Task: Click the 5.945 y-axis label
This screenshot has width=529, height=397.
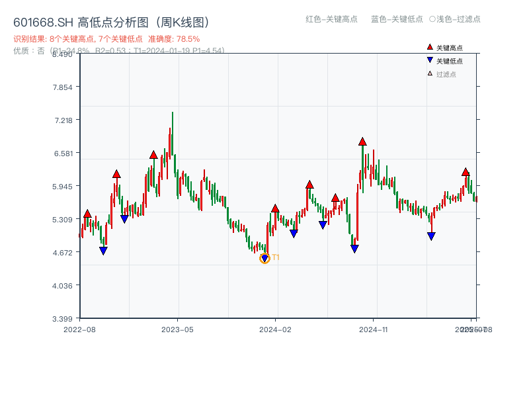Action: pyautogui.click(x=62, y=187)
